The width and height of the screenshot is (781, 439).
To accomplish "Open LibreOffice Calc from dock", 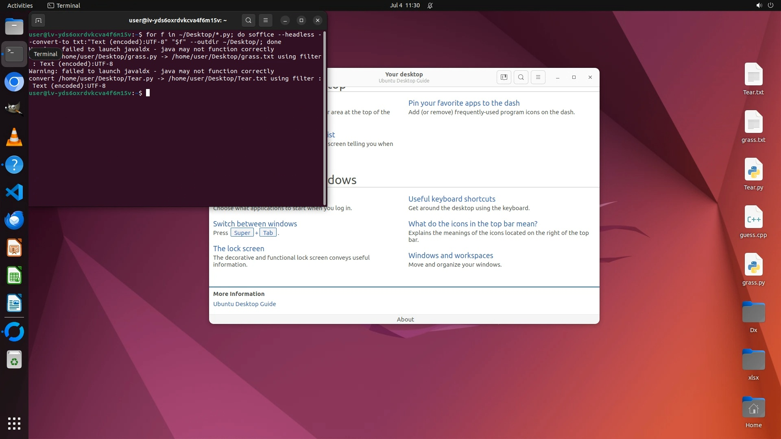I will (14, 276).
